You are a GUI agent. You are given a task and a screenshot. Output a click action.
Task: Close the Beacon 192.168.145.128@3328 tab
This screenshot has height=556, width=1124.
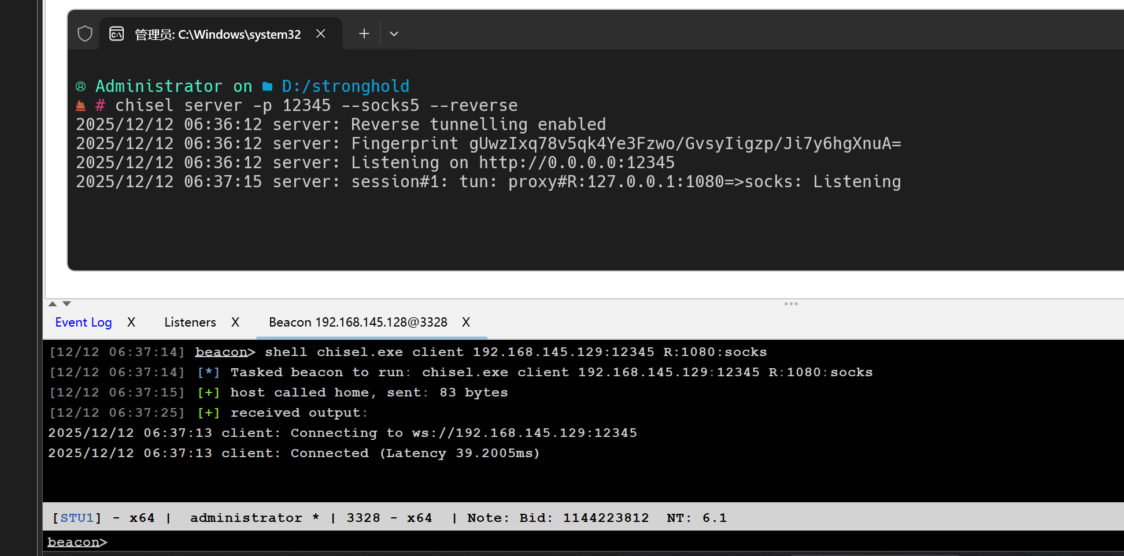(466, 323)
